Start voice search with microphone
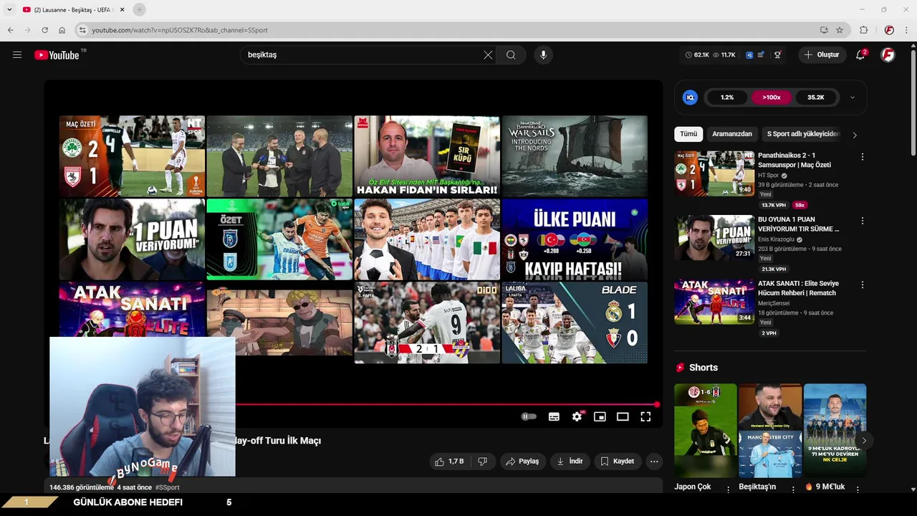 pyautogui.click(x=543, y=55)
